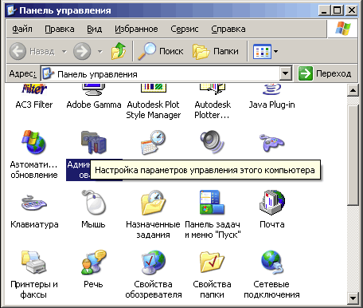Open the Мышь mouse icon

click(93, 202)
